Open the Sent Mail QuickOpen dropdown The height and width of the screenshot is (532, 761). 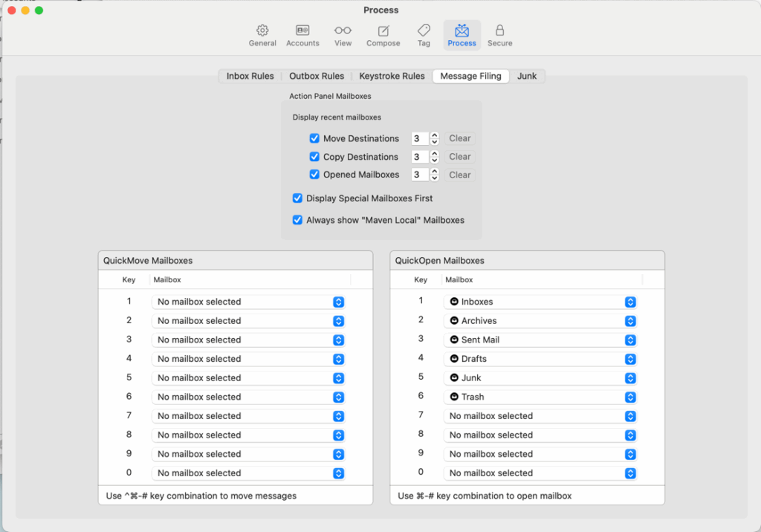pyautogui.click(x=540, y=340)
